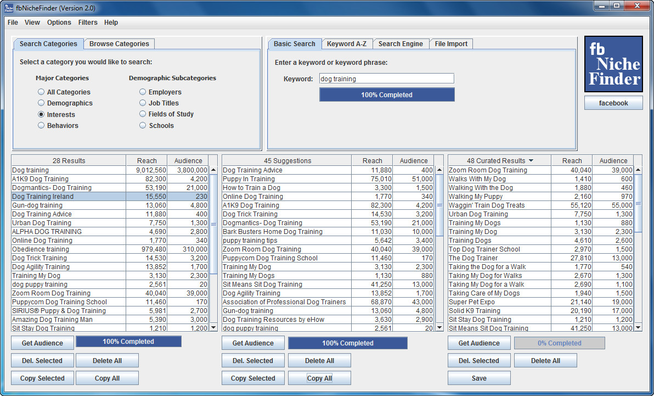Switch to the Search Categories tab
Screen dimensions: 654x396
pos(48,44)
